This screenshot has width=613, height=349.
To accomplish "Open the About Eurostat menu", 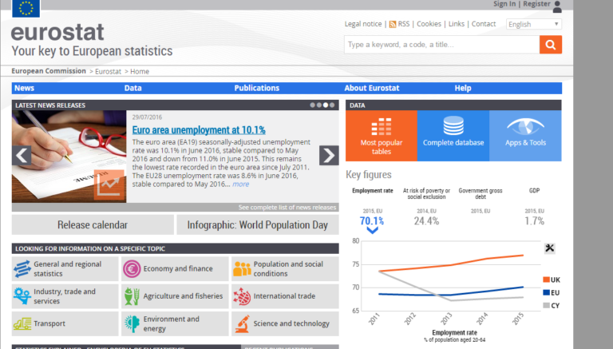I will [x=372, y=88].
